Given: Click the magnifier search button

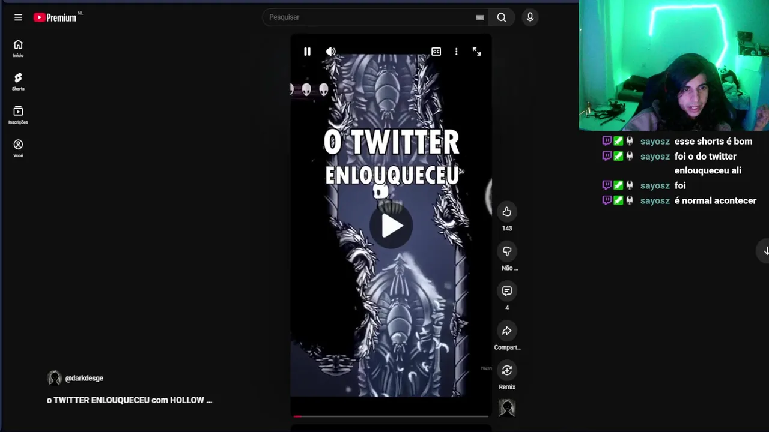Looking at the screenshot, I should (502, 17).
